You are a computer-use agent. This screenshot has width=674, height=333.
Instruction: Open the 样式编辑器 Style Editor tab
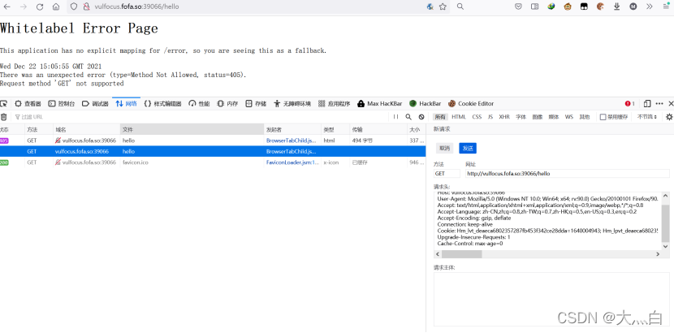[x=162, y=103]
